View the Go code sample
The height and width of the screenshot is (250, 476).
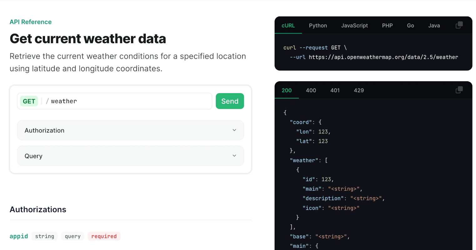click(410, 26)
